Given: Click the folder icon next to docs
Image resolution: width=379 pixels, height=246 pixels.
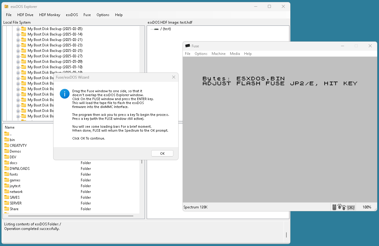Looking at the screenshot, I should 7,163.
